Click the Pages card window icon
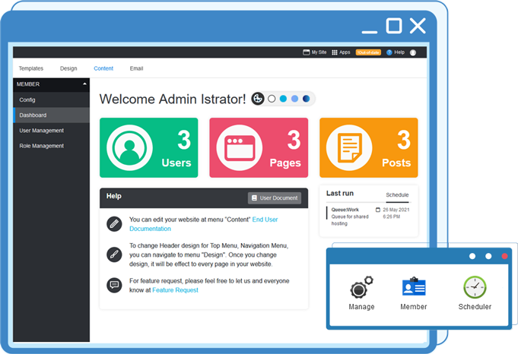Screen dimensions: 518x354 (240, 147)
